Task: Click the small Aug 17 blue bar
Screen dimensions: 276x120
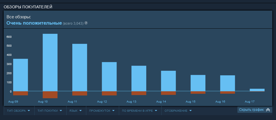Action: (x=257, y=90)
